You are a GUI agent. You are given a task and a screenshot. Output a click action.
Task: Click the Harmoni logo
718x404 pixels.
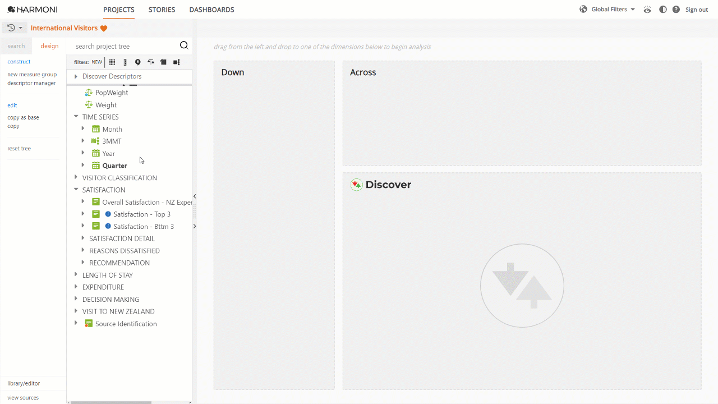[x=33, y=10]
